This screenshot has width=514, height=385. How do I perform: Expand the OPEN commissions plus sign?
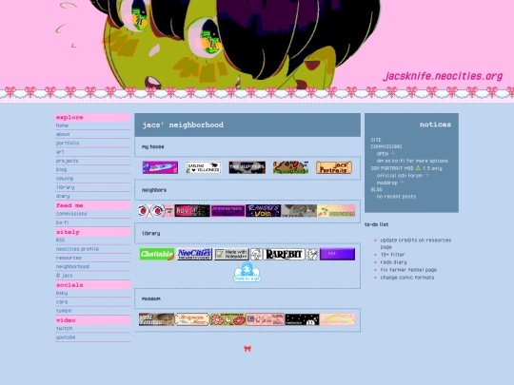click(x=393, y=153)
